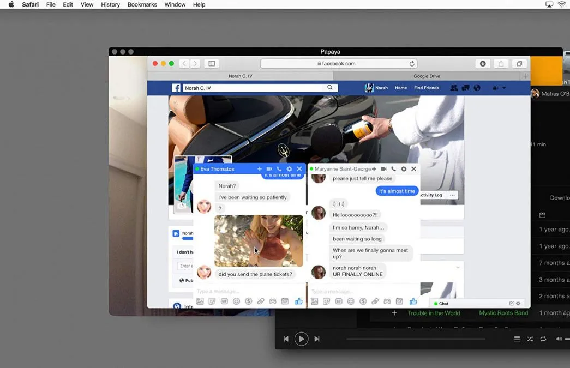Viewport: 570px width, 368px height.
Task: Open the photo sent by Eva Thomatos
Action: 259,241
